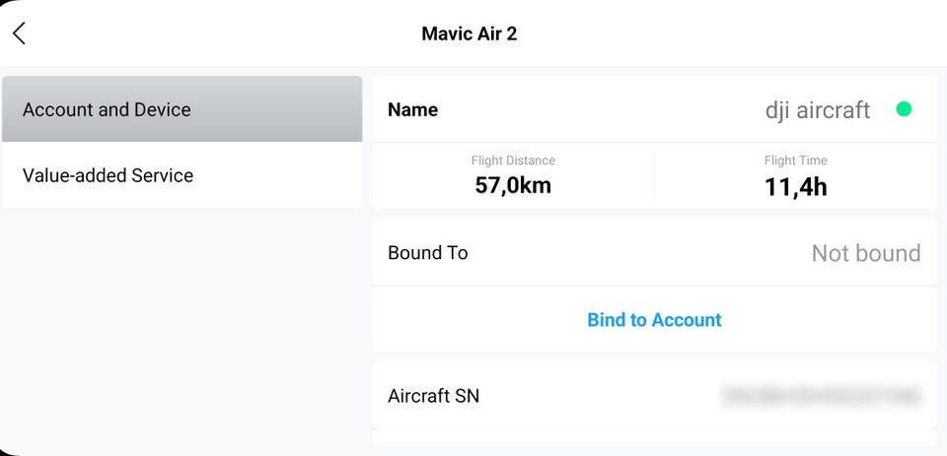Tap the dji aircraft name value
Viewport: 947px width, 456px height.
click(x=817, y=110)
